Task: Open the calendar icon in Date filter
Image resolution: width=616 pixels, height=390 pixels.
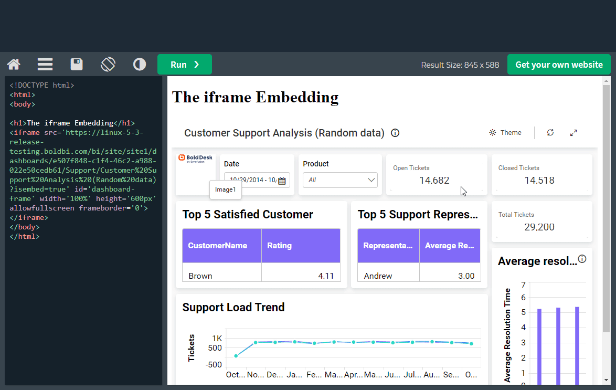Action: click(282, 181)
